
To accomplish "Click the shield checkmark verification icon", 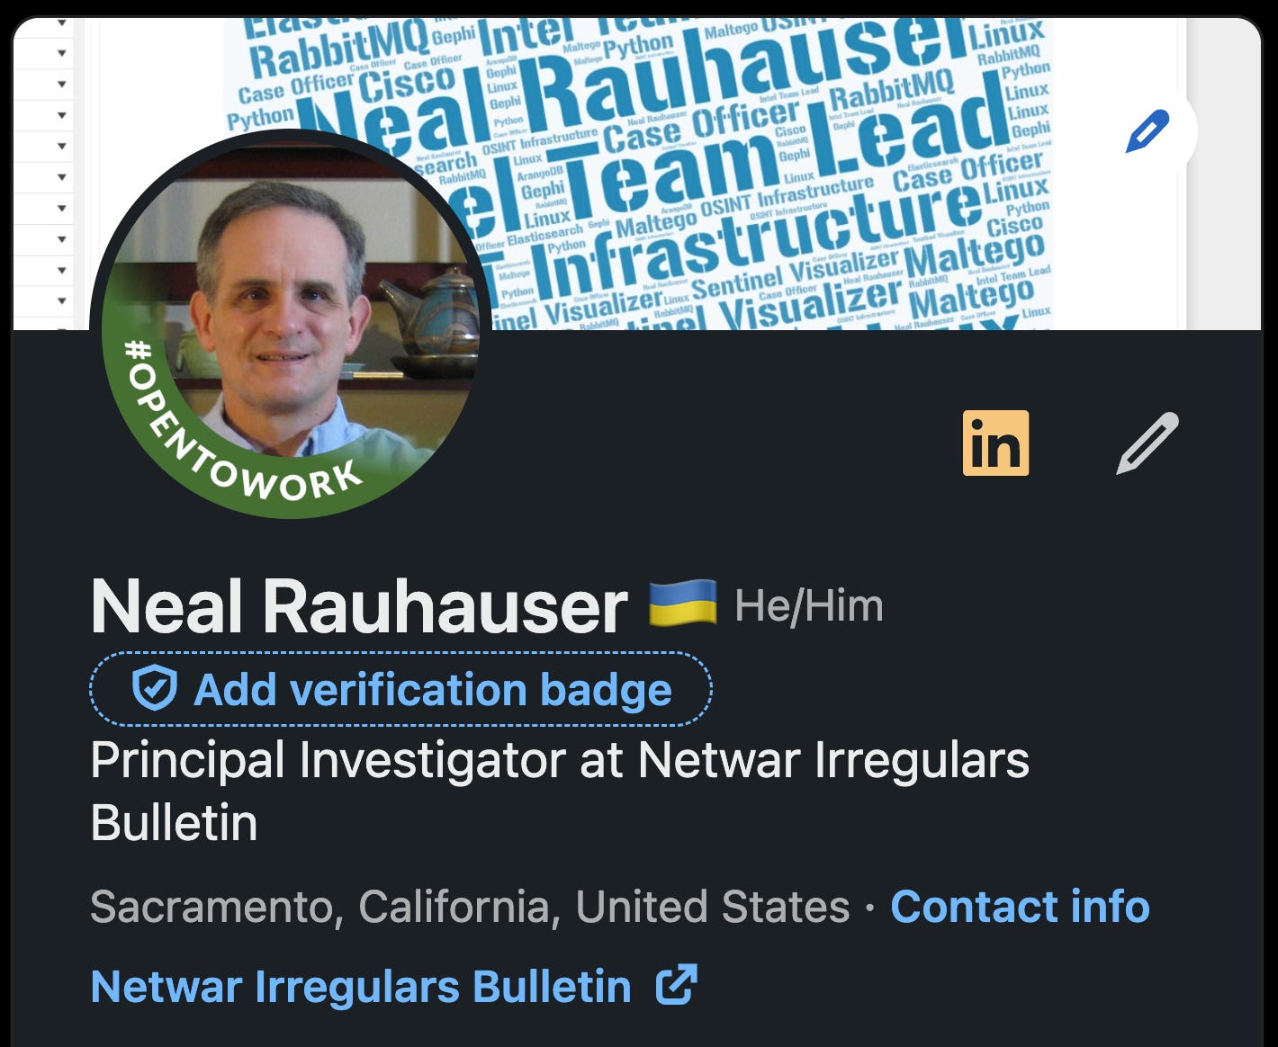I will [x=154, y=689].
